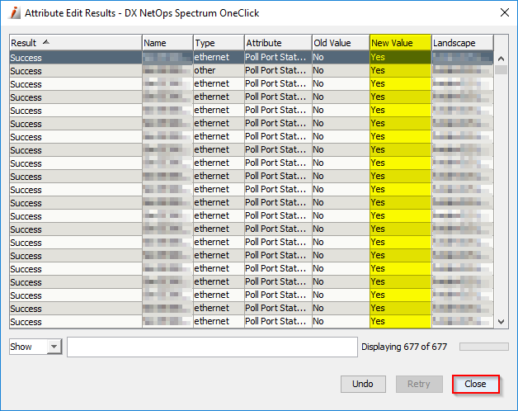Click the Old Value column header
The height and width of the screenshot is (411, 518).
341,43
